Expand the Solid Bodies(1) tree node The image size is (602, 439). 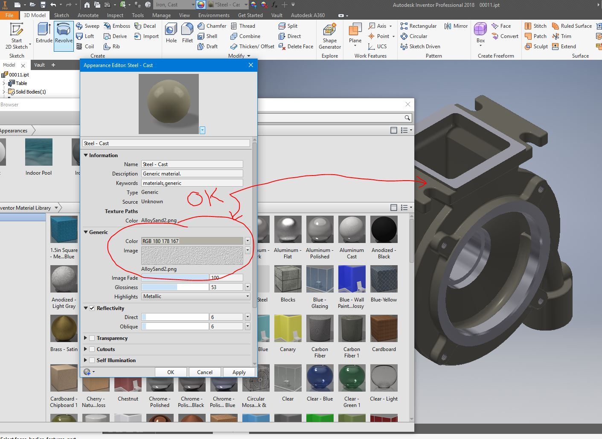pos(4,92)
